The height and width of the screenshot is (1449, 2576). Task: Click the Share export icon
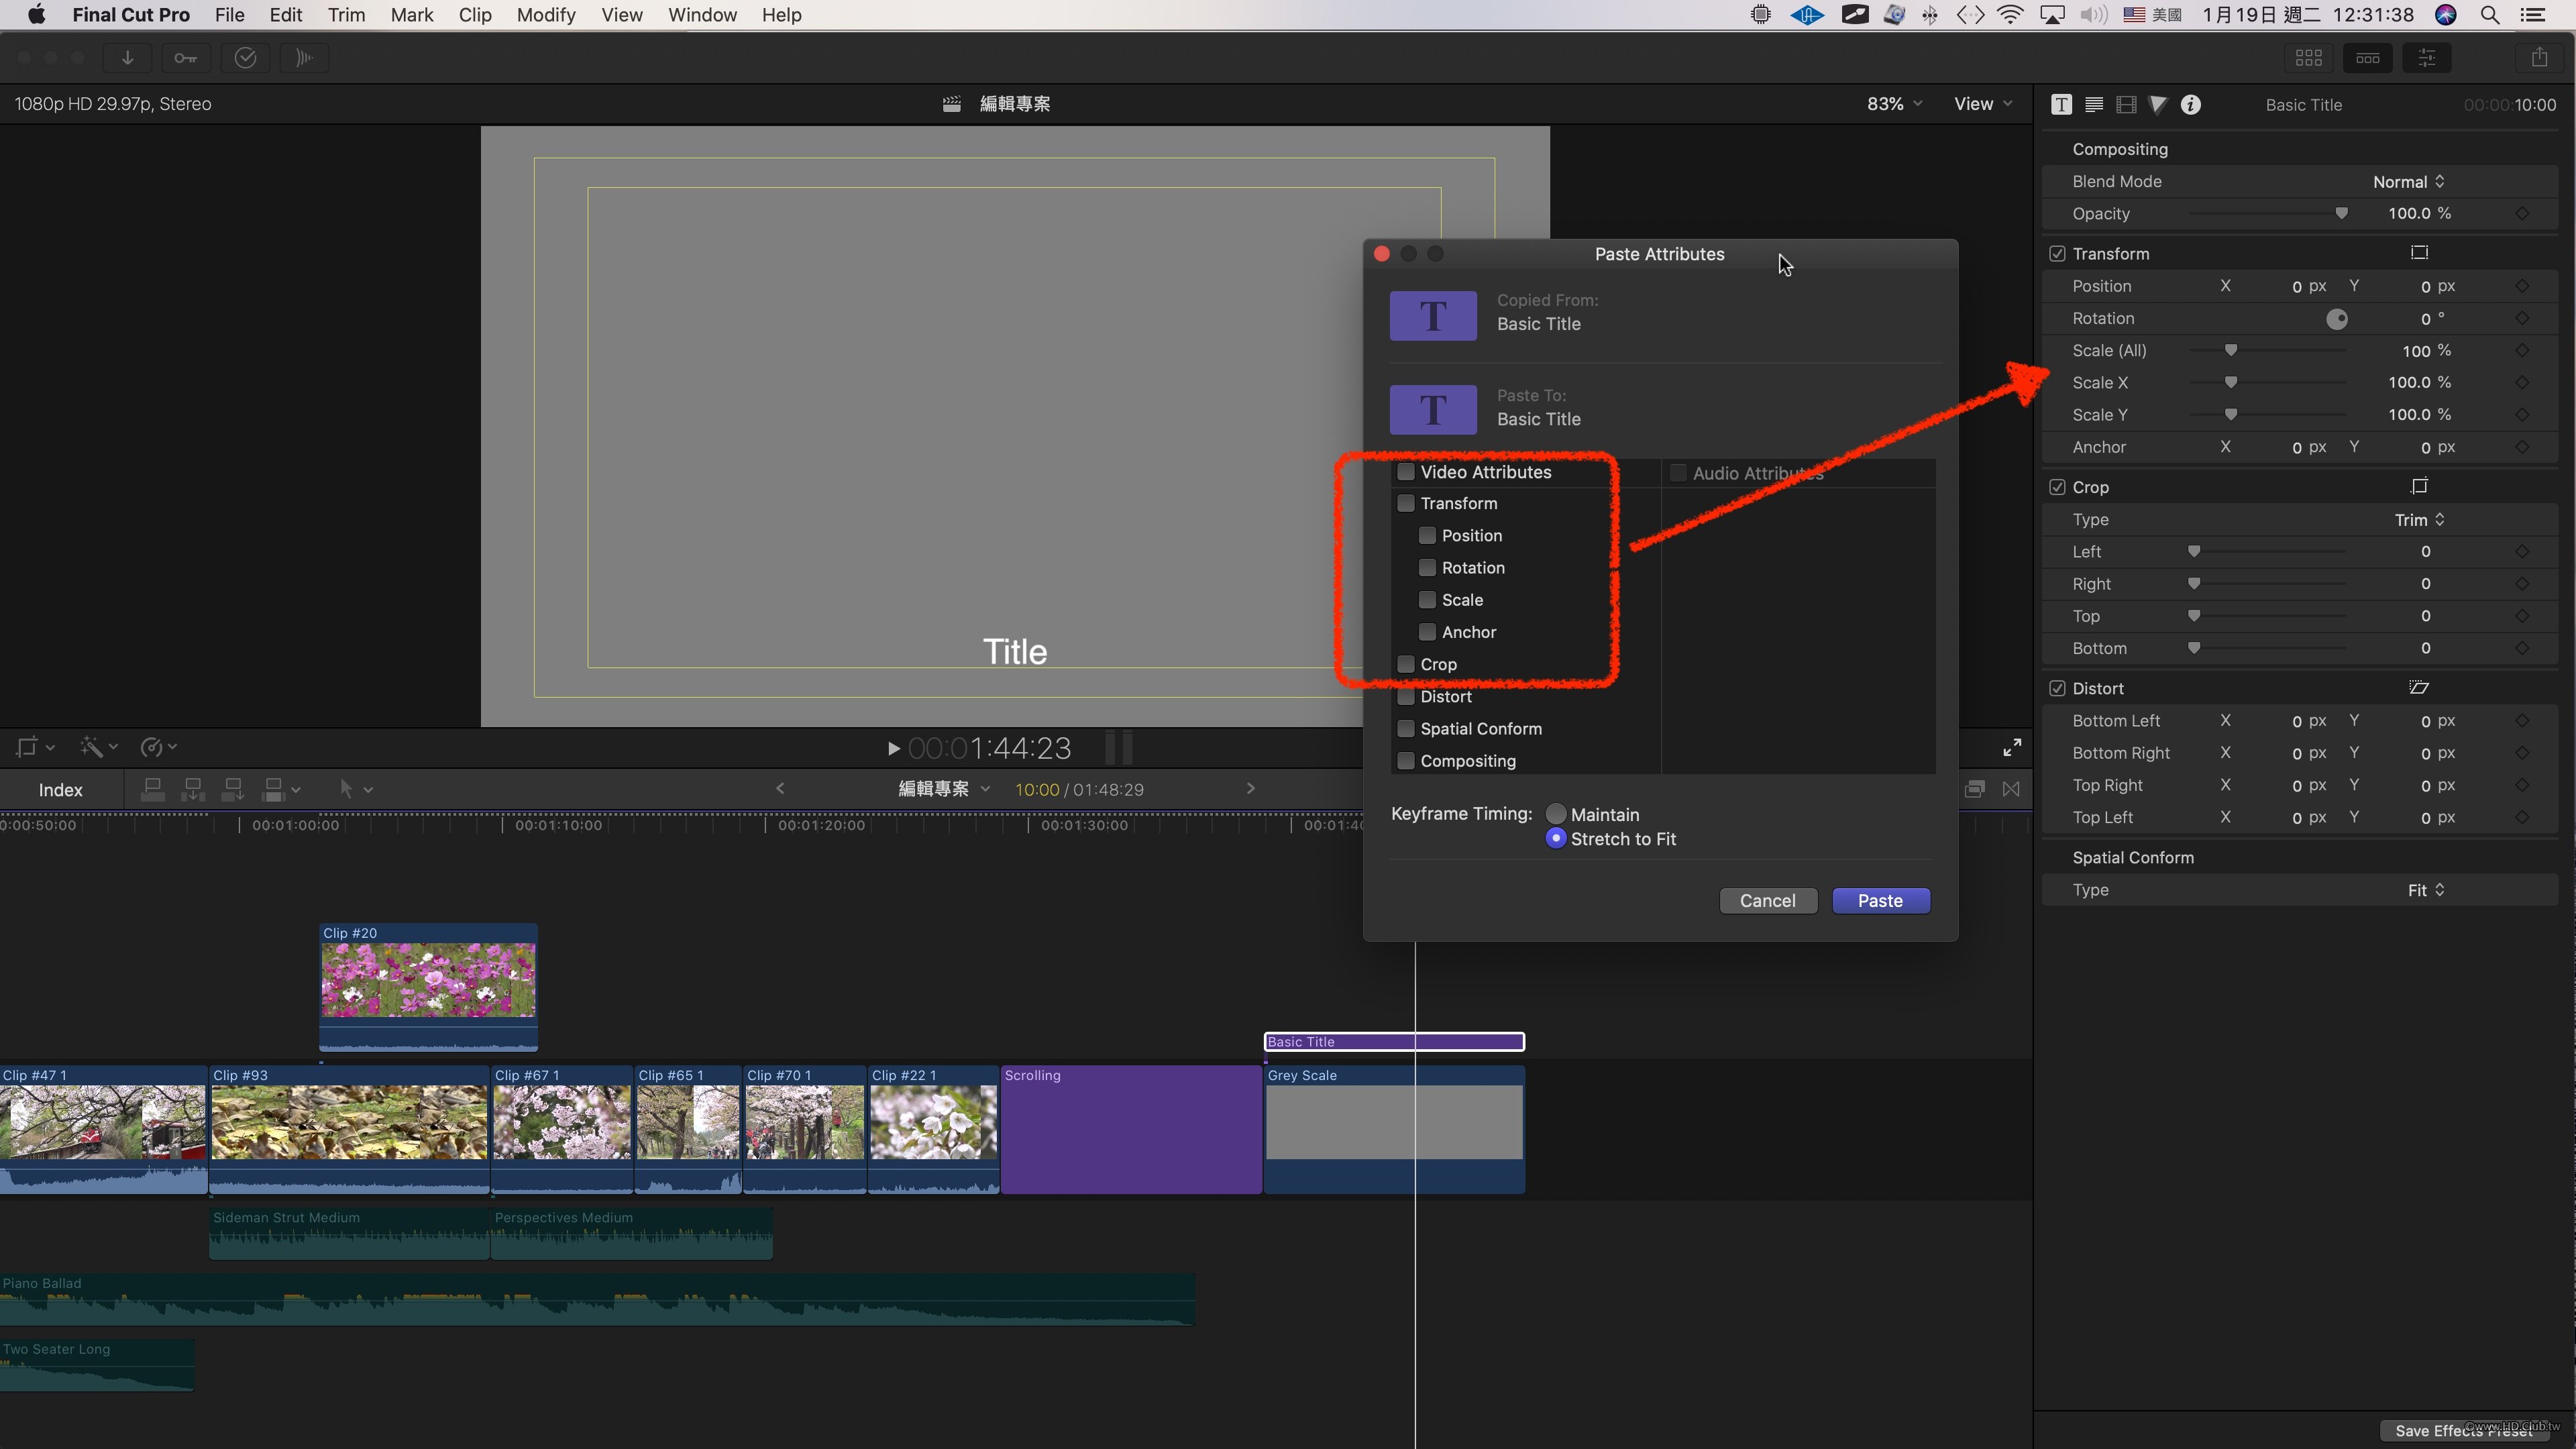(x=2539, y=58)
